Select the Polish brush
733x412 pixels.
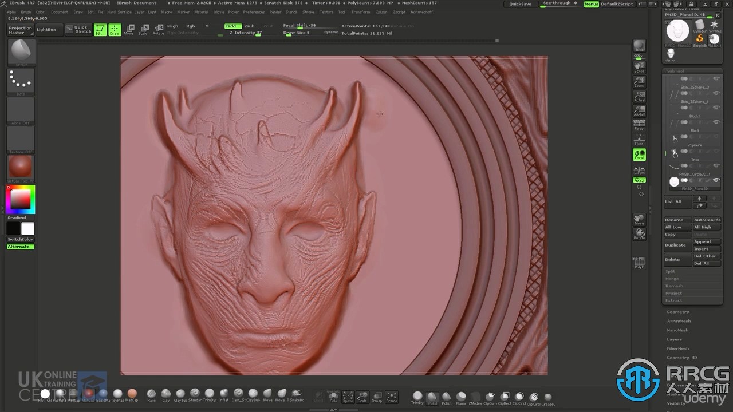(x=447, y=398)
